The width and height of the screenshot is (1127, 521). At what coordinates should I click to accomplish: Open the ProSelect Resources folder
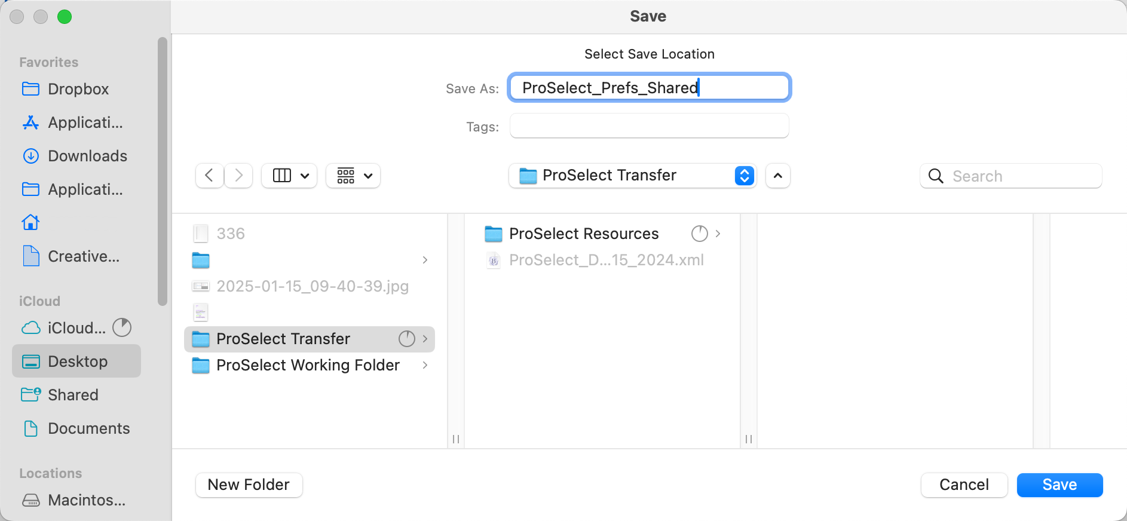pyautogui.click(x=583, y=234)
